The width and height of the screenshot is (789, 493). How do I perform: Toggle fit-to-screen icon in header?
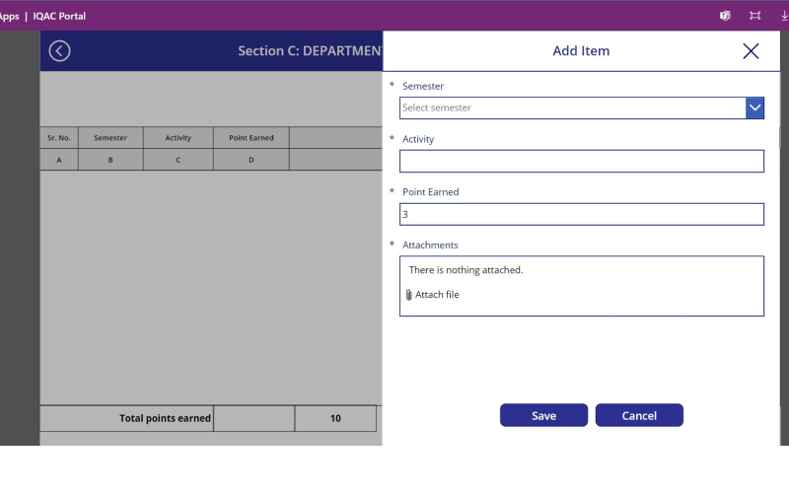(754, 16)
